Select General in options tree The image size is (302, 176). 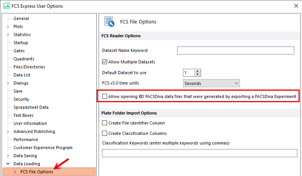[21, 18]
